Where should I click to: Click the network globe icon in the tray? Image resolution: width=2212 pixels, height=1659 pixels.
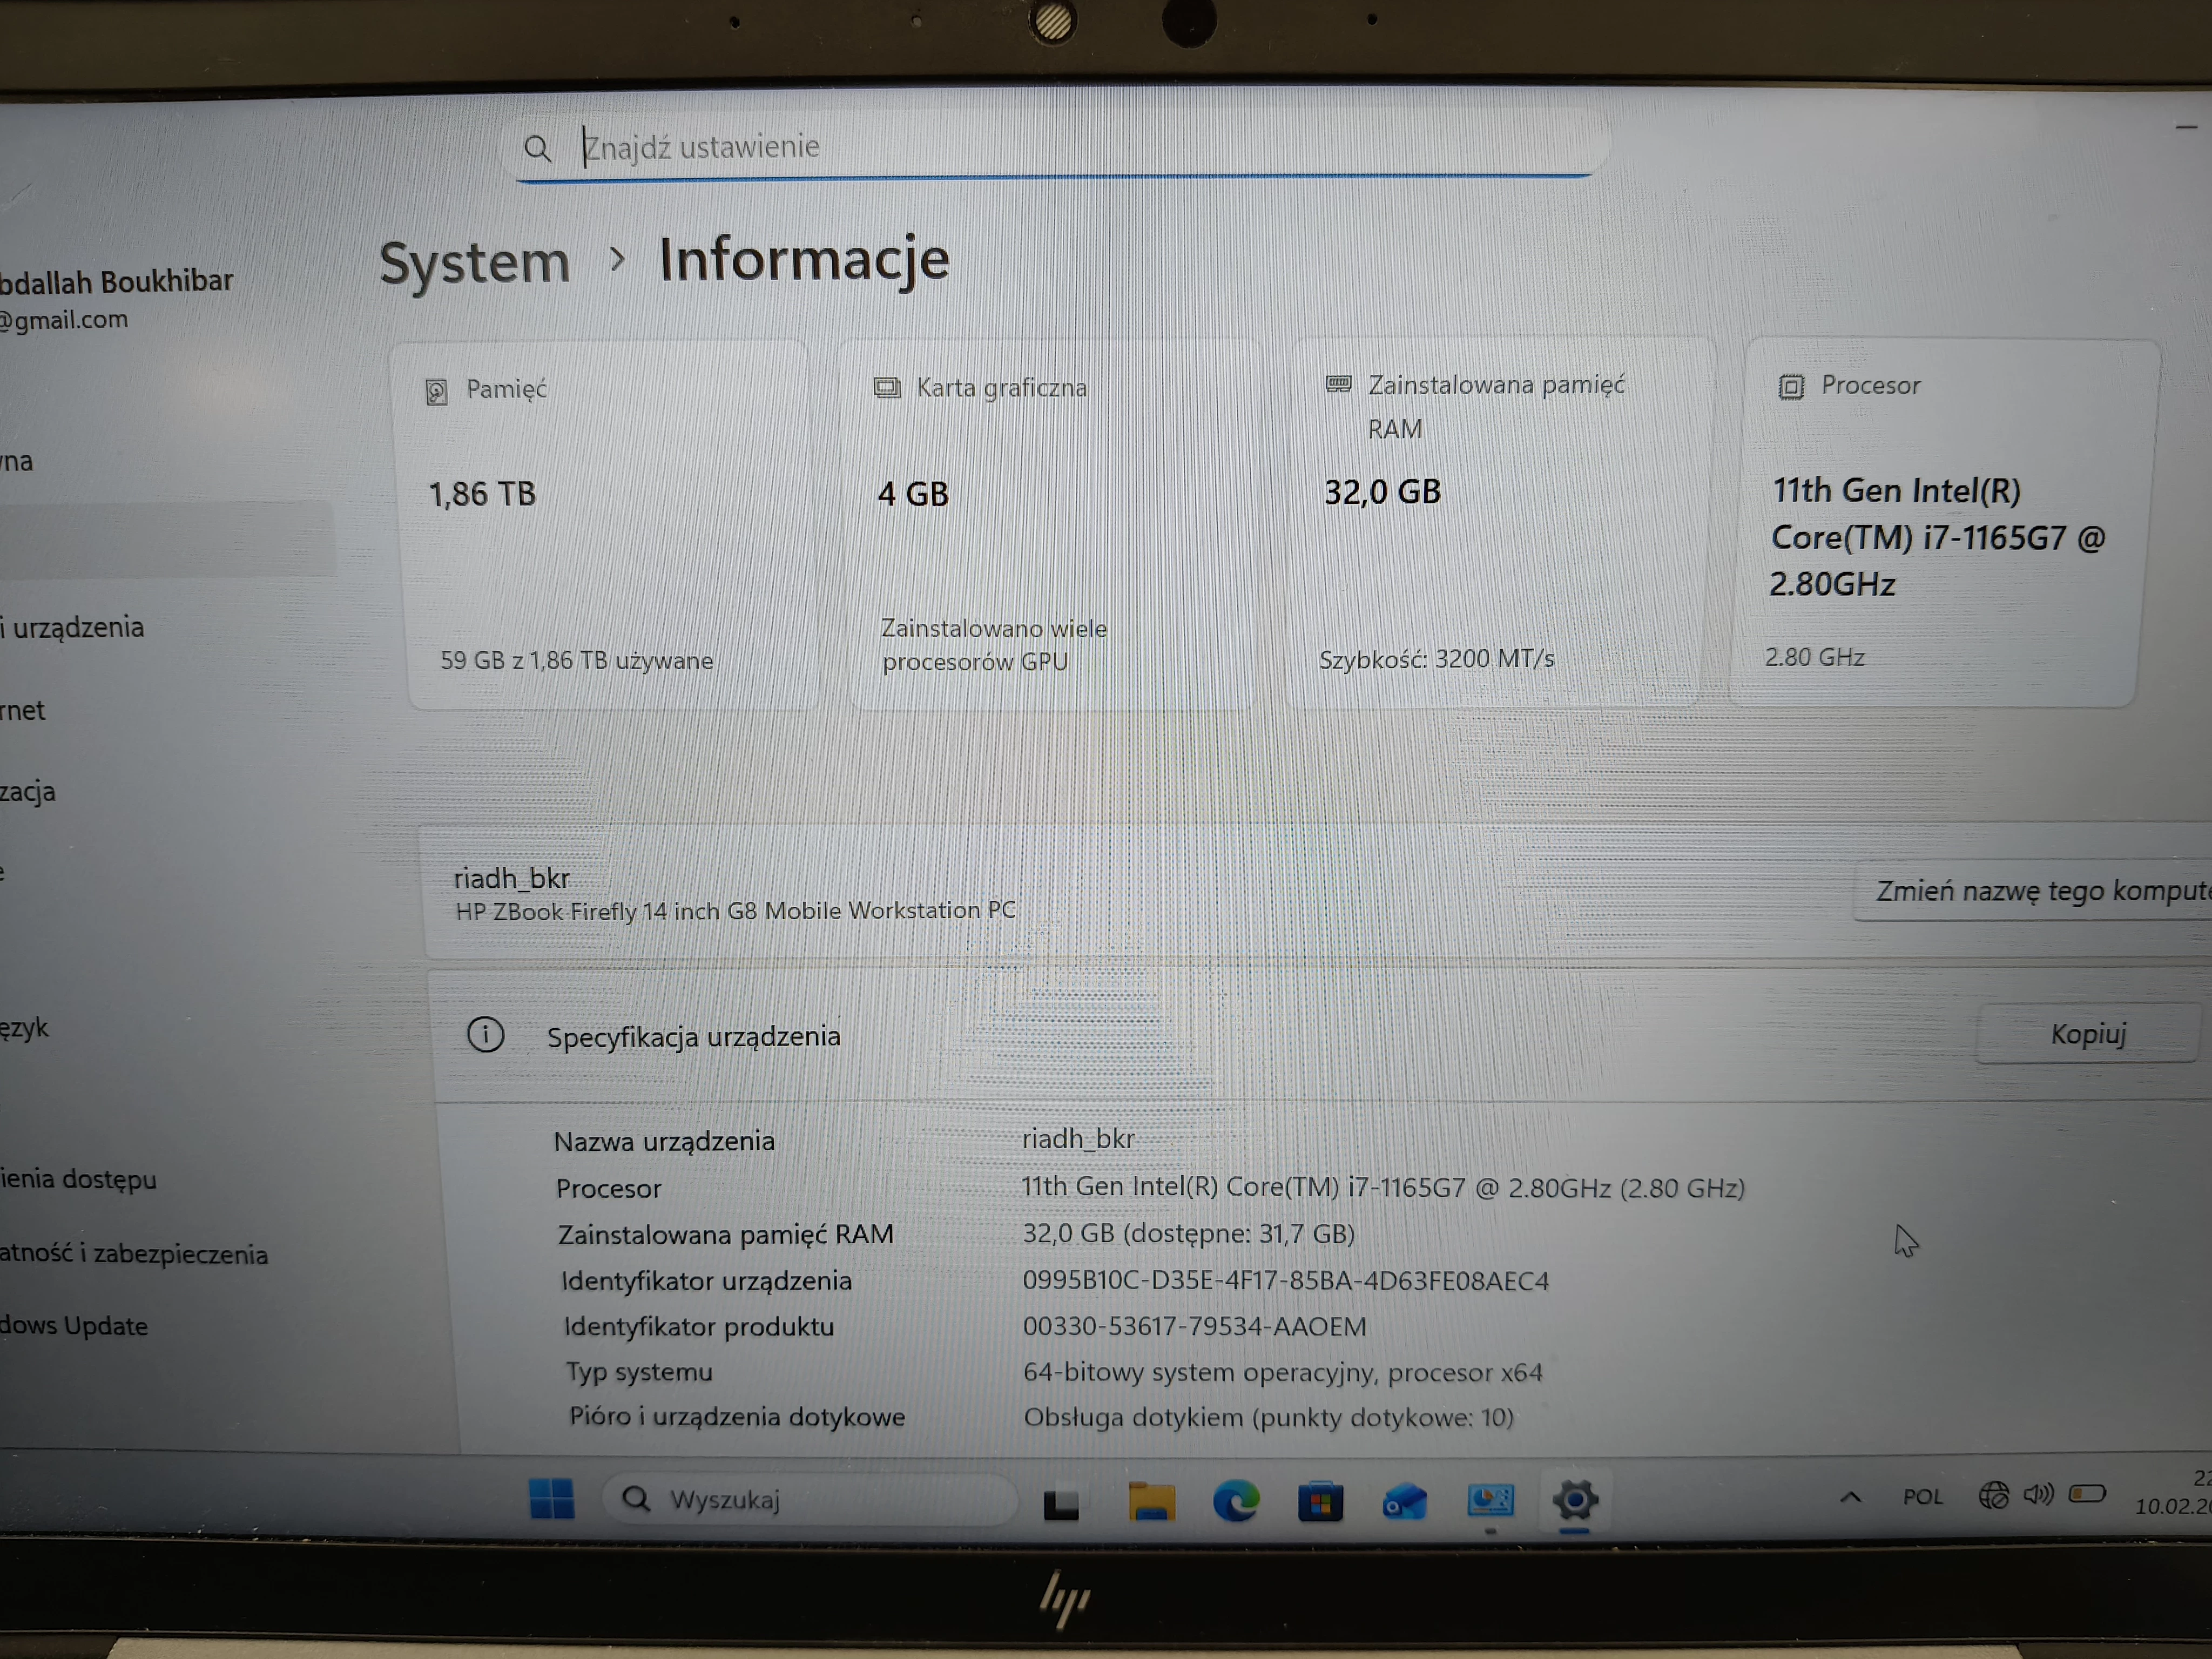coord(1994,1495)
